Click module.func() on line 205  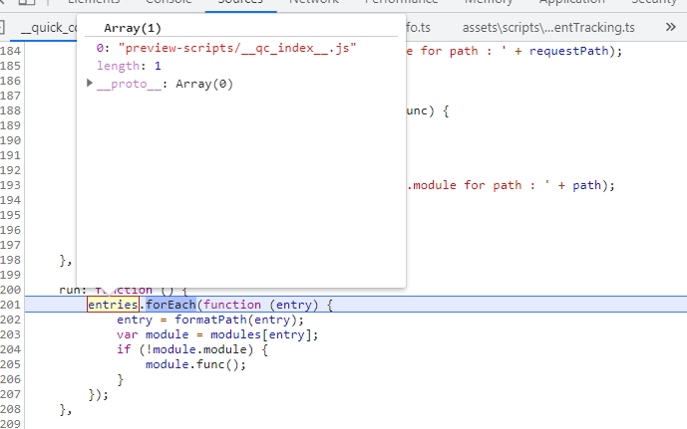[191, 364]
